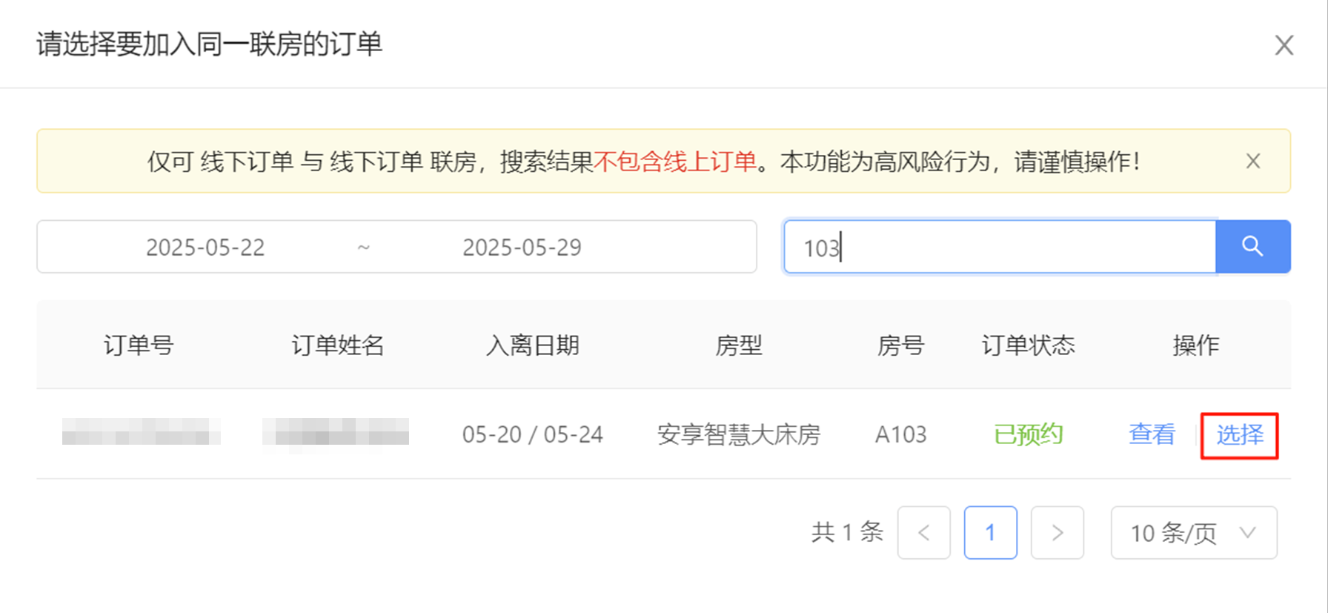1328x613 pixels.
Task: Dismiss the yellow warning banner
Action: (x=1253, y=161)
